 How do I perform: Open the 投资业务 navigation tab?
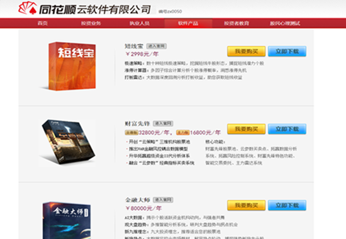91,23
